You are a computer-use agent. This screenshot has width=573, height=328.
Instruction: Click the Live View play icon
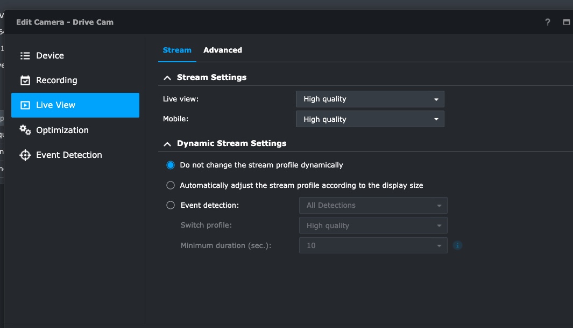pyautogui.click(x=25, y=105)
